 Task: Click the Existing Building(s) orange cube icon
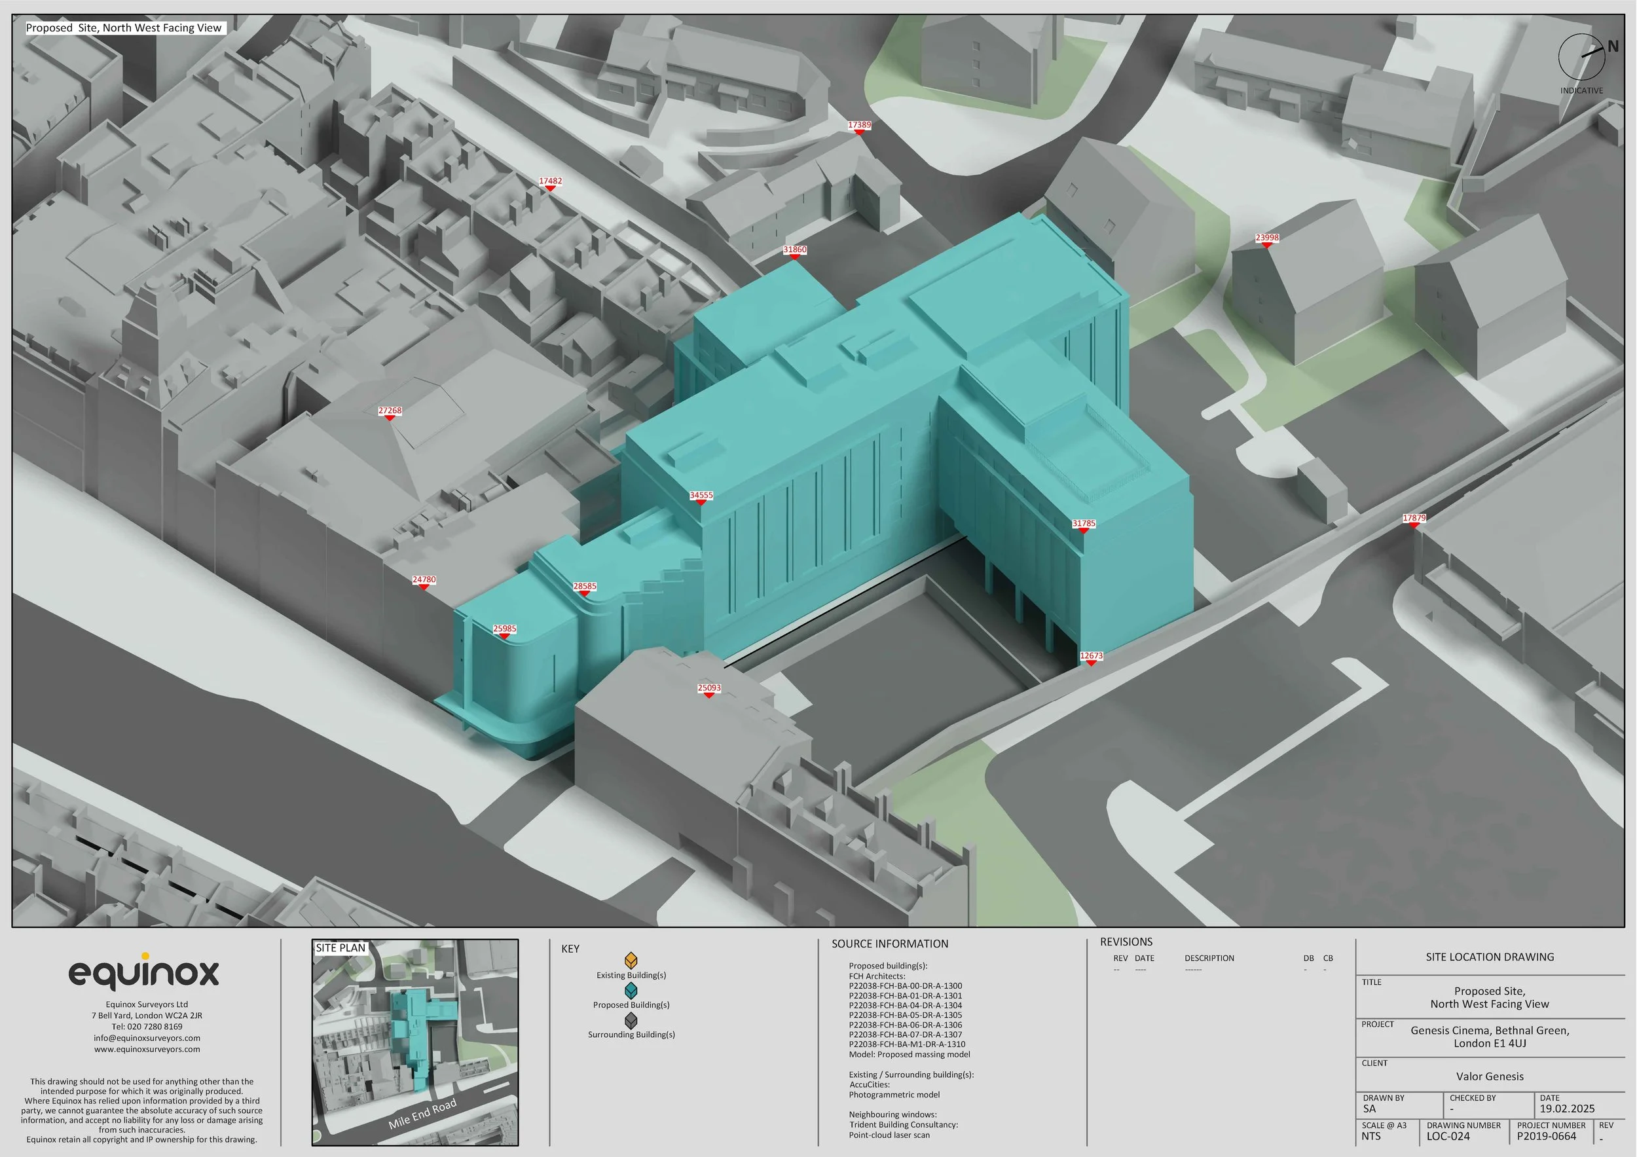(x=631, y=961)
